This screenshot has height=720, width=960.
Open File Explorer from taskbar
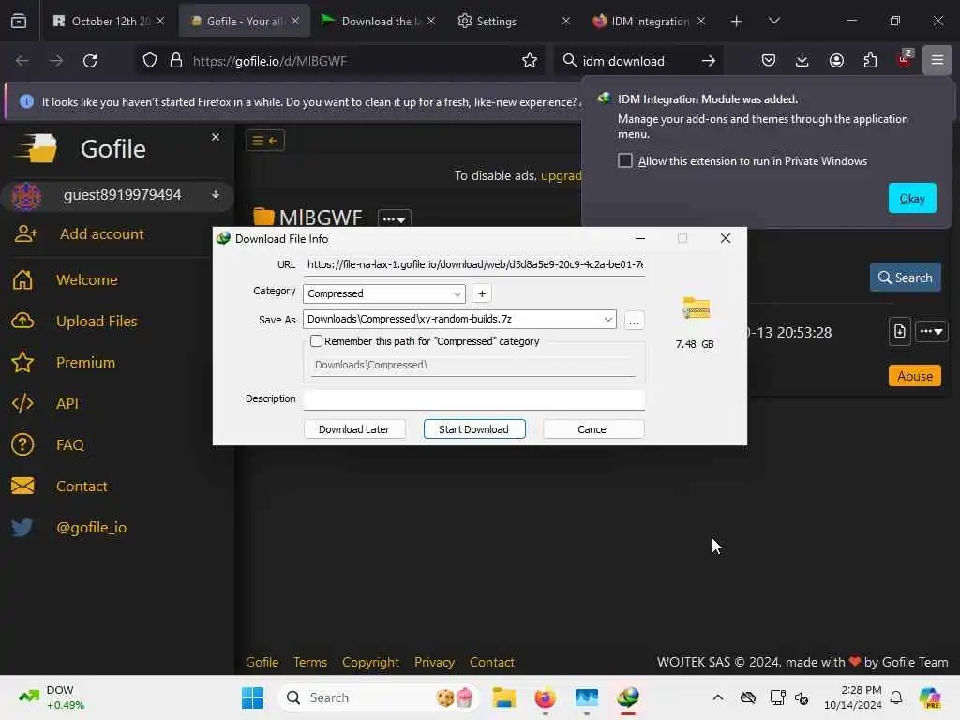(x=503, y=697)
